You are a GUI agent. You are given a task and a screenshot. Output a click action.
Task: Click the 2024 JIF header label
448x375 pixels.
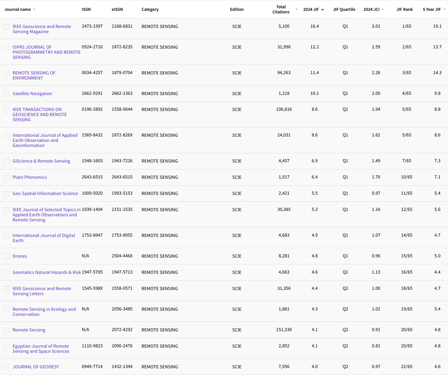tap(311, 10)
